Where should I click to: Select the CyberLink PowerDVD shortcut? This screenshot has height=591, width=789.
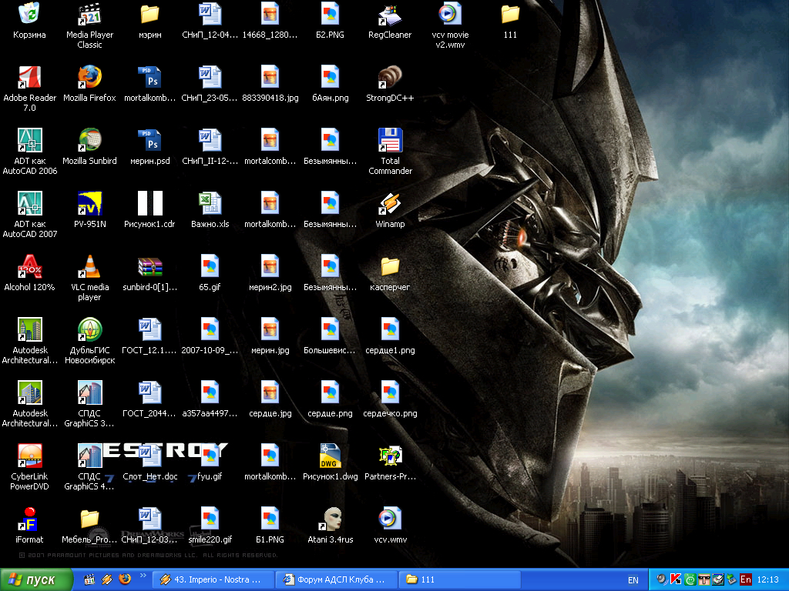29,456
